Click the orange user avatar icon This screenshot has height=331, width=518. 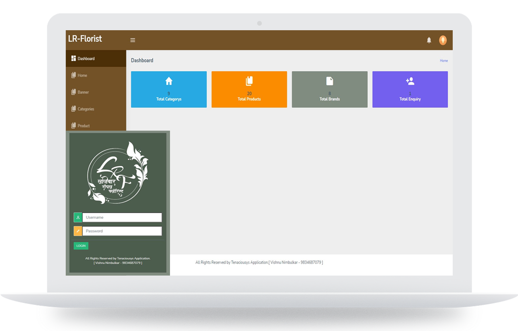pyautogui.click(x=443, y=40)
